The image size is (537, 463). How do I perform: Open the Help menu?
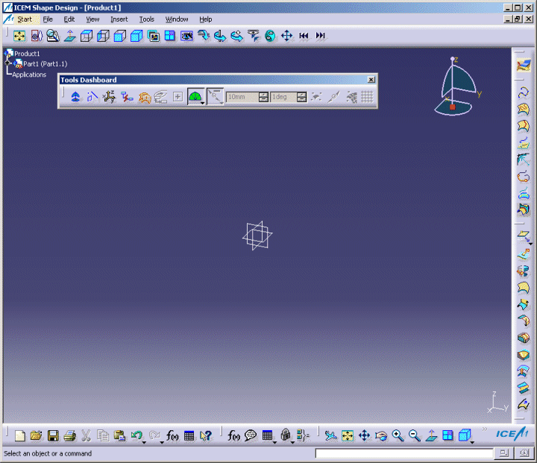coord(206,19)
